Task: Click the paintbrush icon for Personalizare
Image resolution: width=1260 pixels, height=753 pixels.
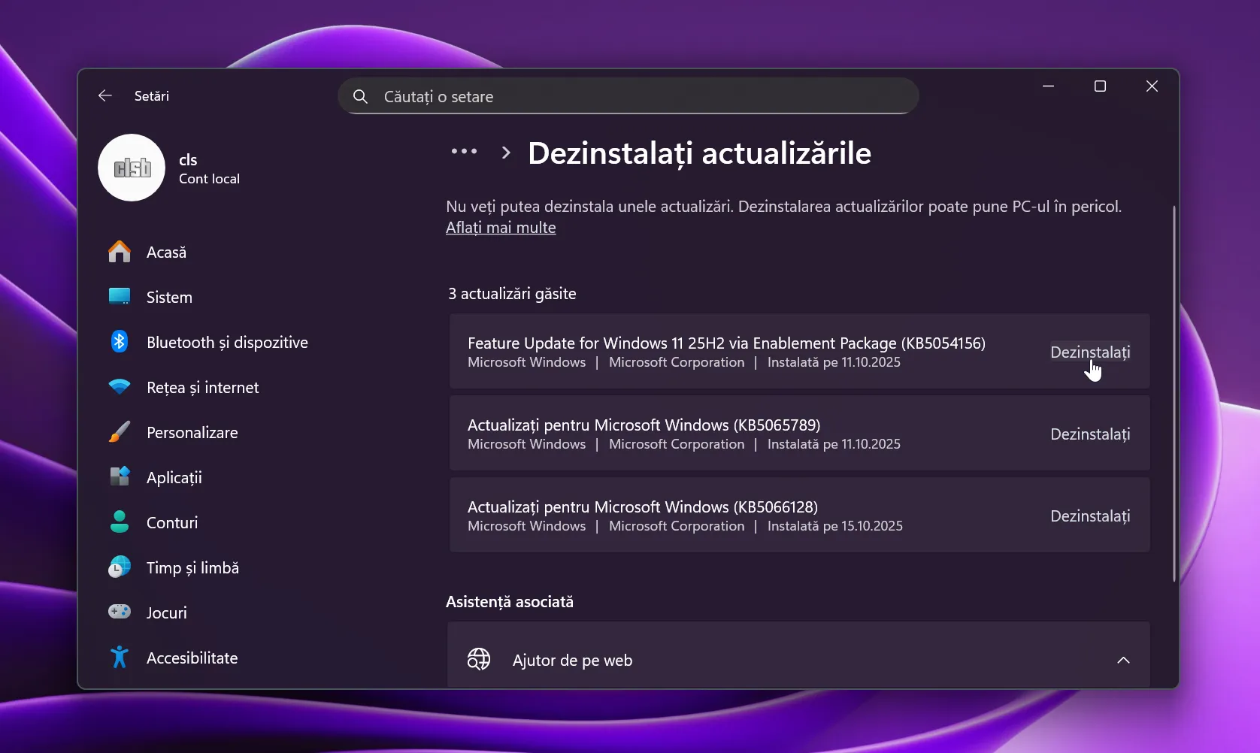Action: [x=120, y=432]
